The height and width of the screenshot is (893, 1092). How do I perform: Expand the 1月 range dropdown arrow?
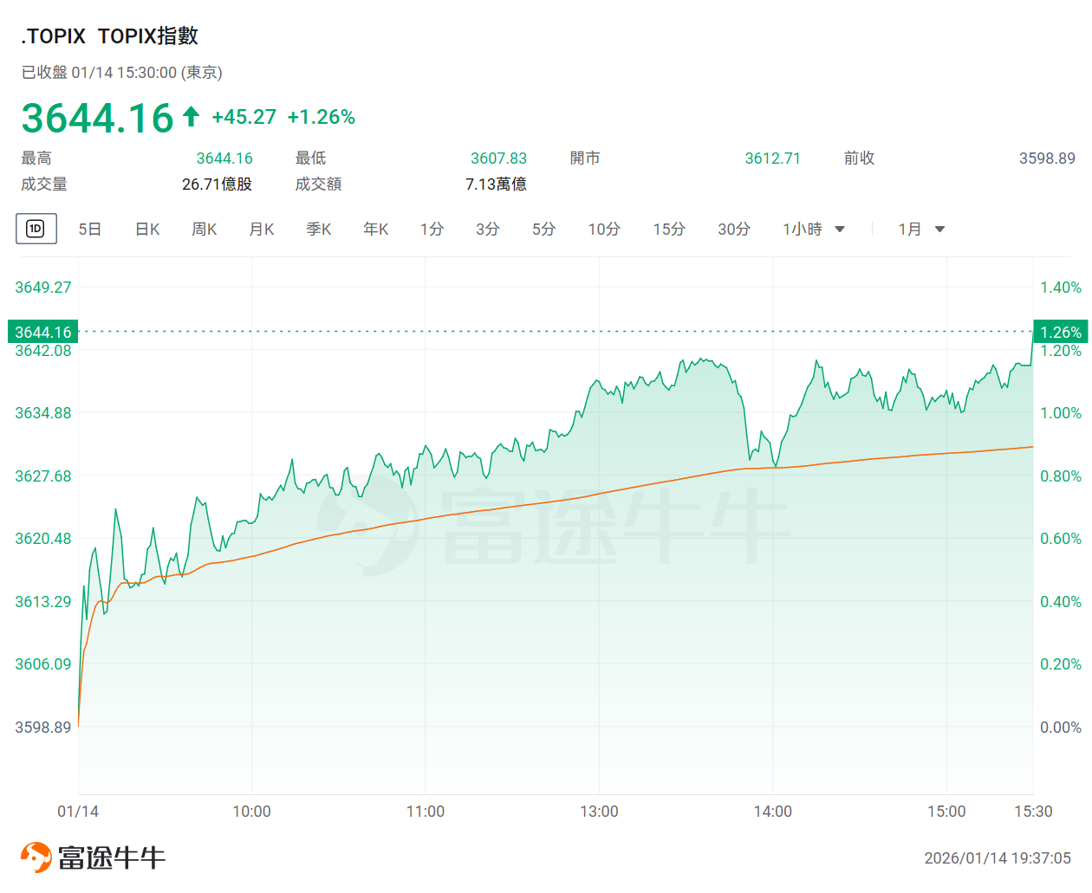click(x=939, y=230)
